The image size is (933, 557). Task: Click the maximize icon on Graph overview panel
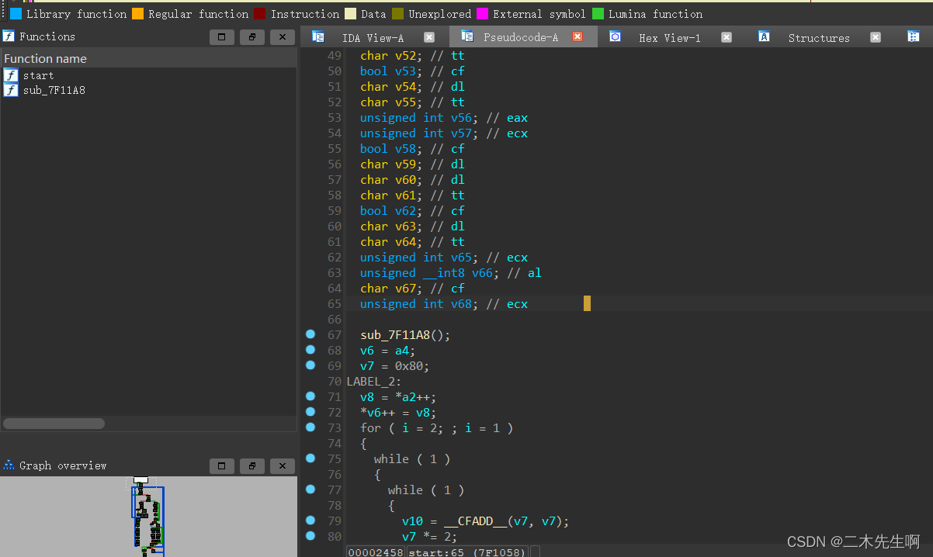(221, 465)
